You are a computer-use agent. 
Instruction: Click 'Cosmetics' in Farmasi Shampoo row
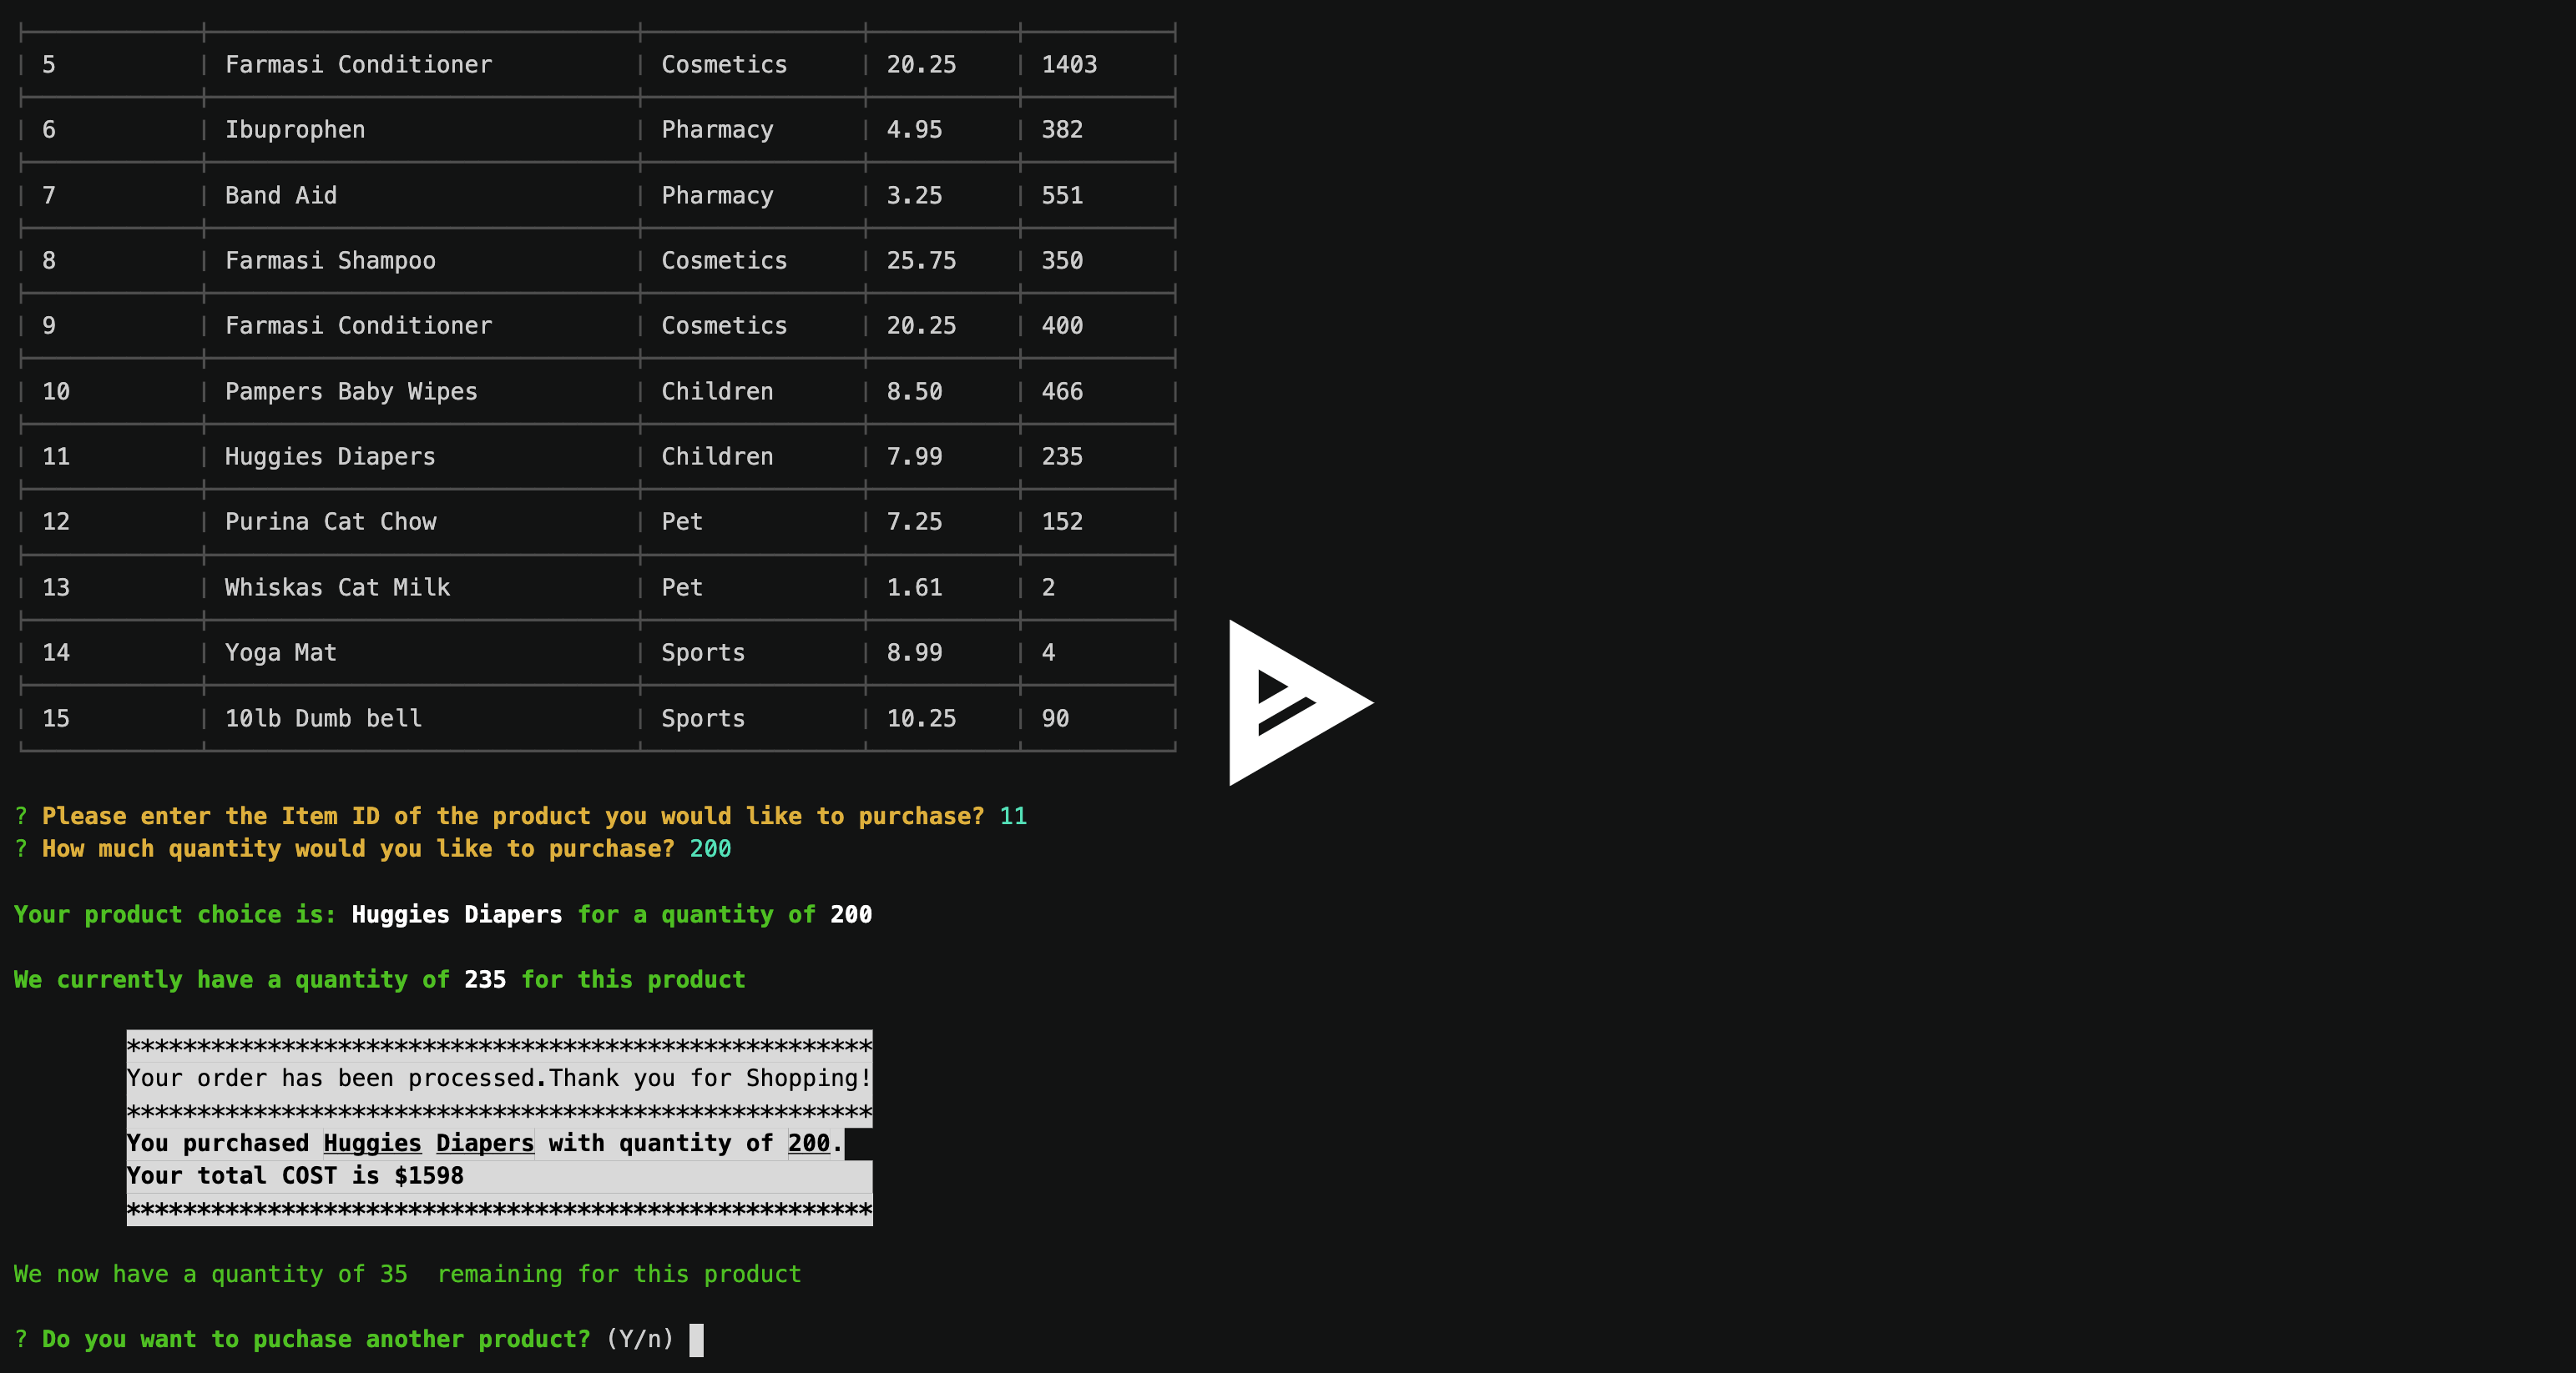pos(724,261)
